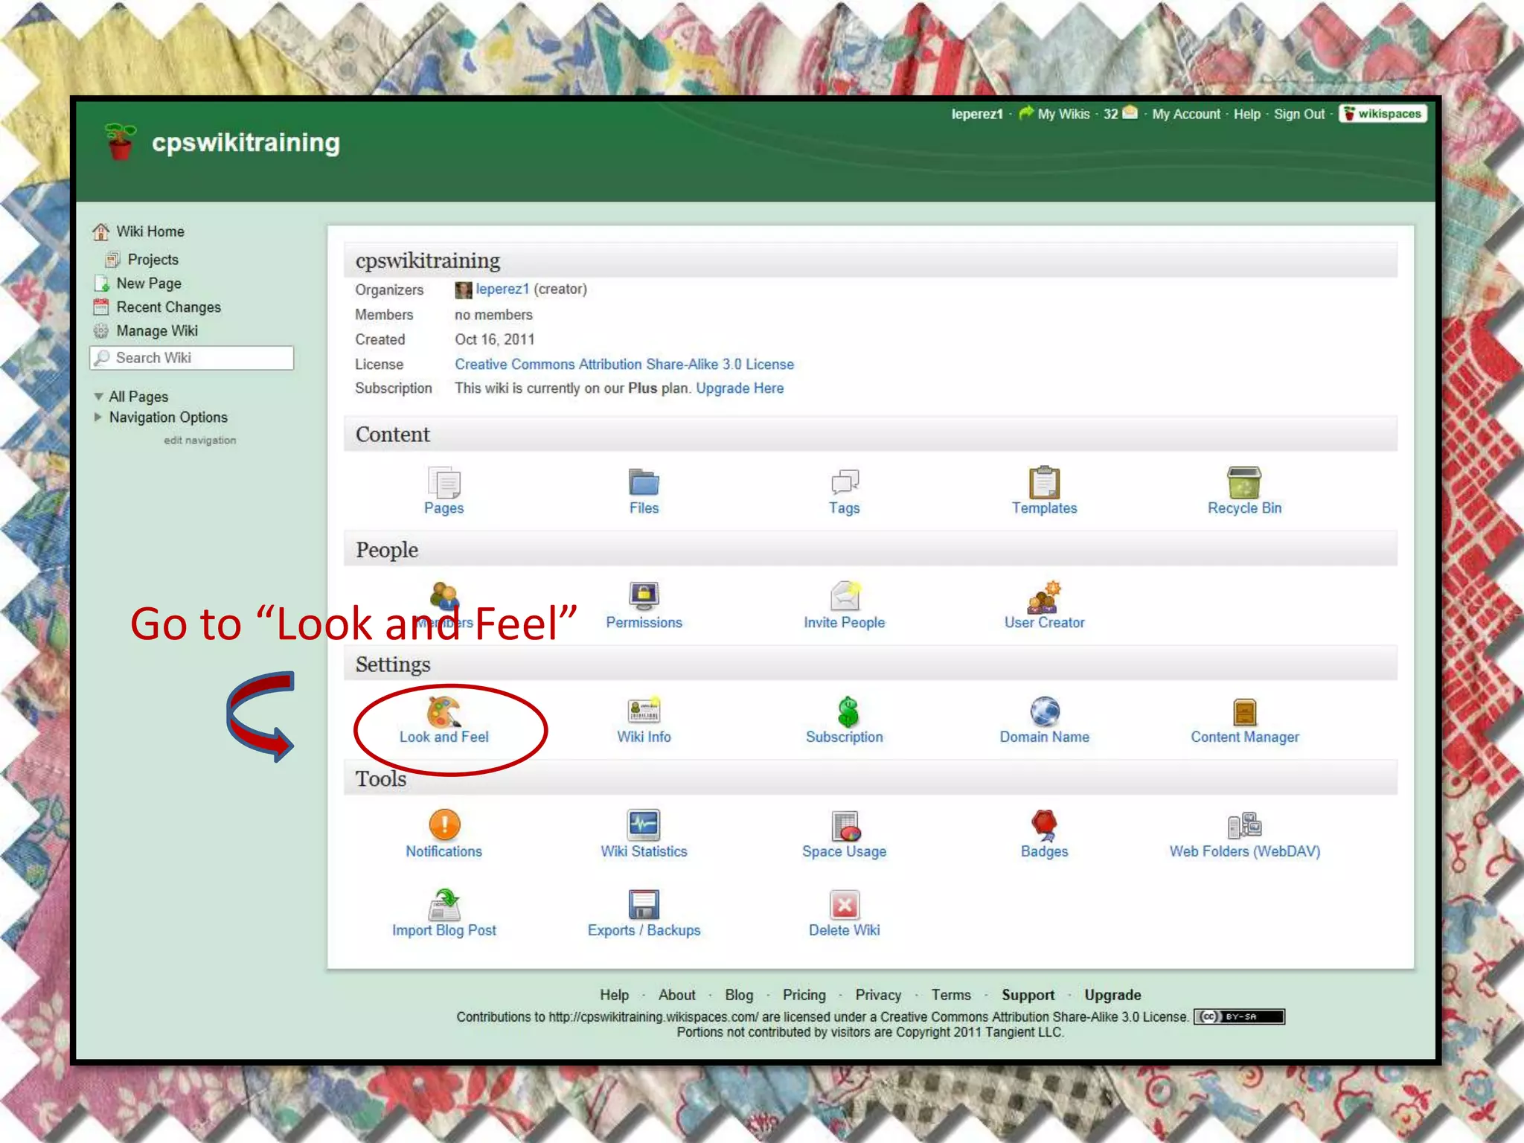Viewport: 1524px width, 1143px height.
Task: Click the Upgrade Here link
Action: (x=739, y=388)
